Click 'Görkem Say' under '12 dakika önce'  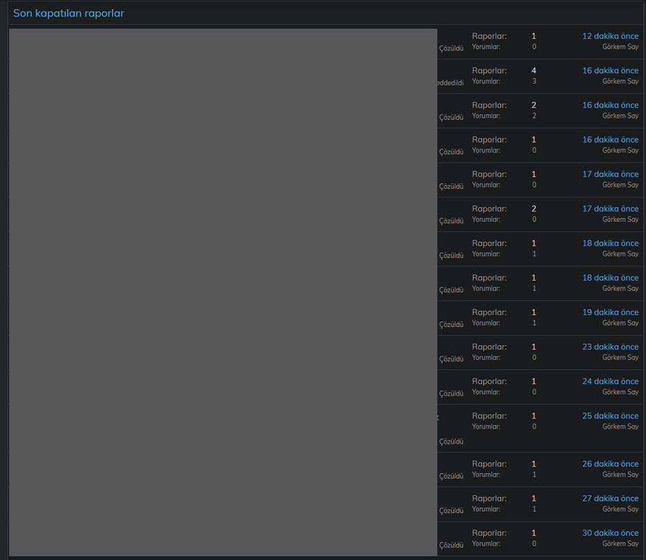(x=620, y=47)
